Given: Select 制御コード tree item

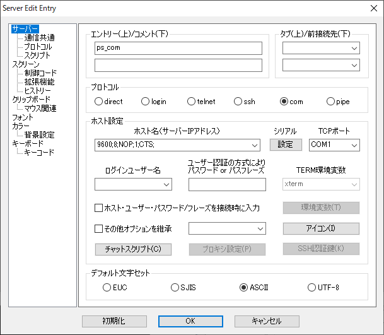Looking at the screenshot, I should [40, 73].
